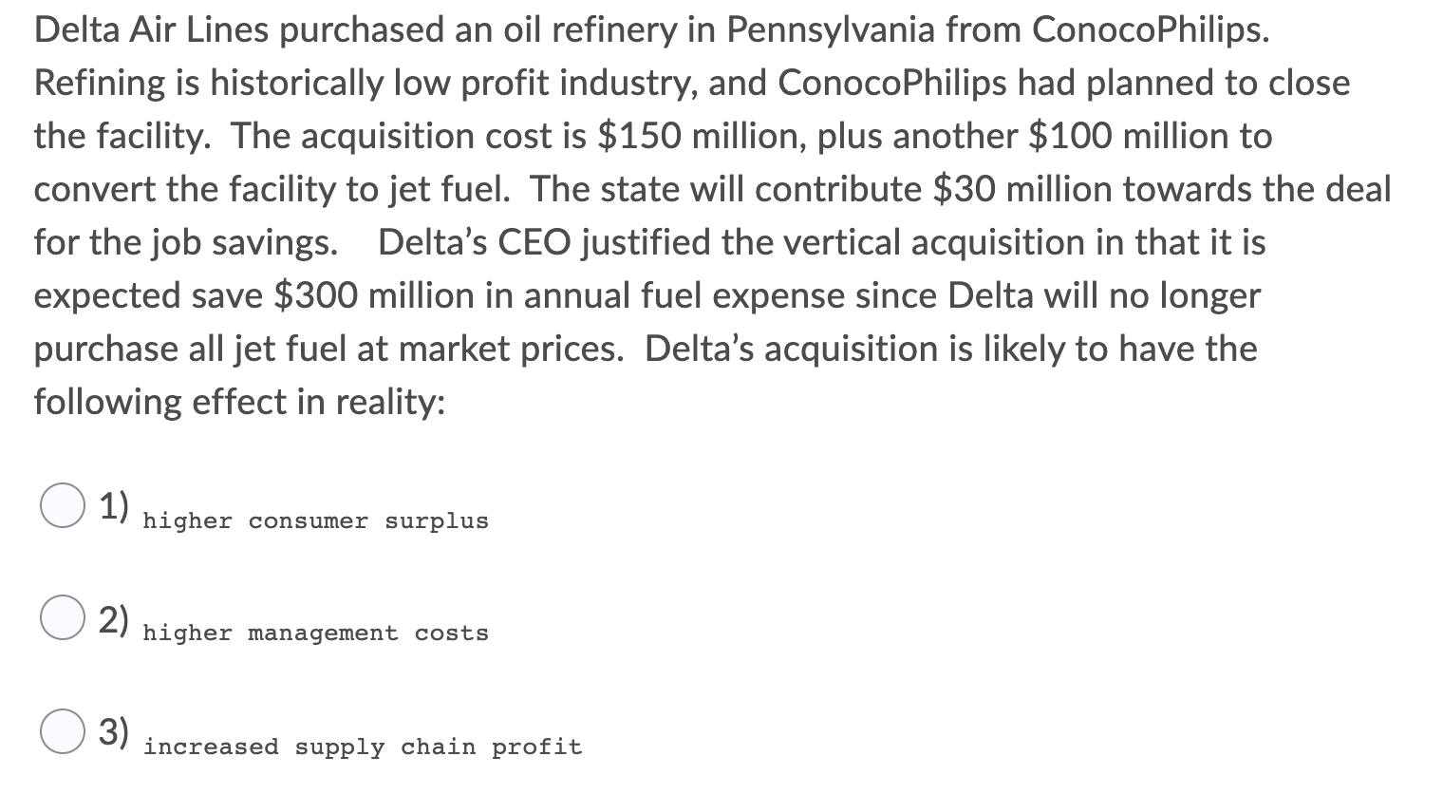Click the label text 'higher management costs'

point(315,633)
